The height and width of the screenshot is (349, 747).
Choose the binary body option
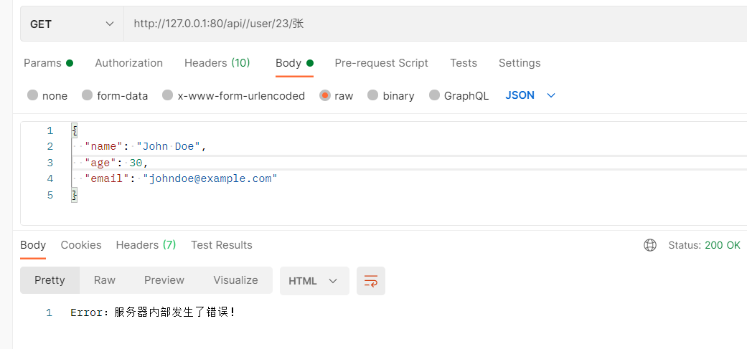[x=373, y=95]
